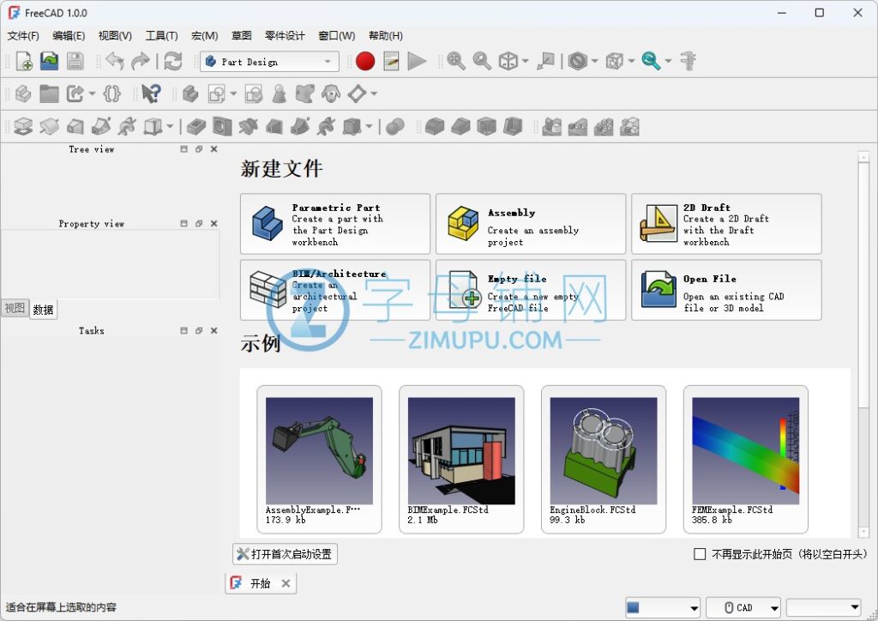Create a new document with the toolbar icon
878x621 pixels.
(24, 61)
